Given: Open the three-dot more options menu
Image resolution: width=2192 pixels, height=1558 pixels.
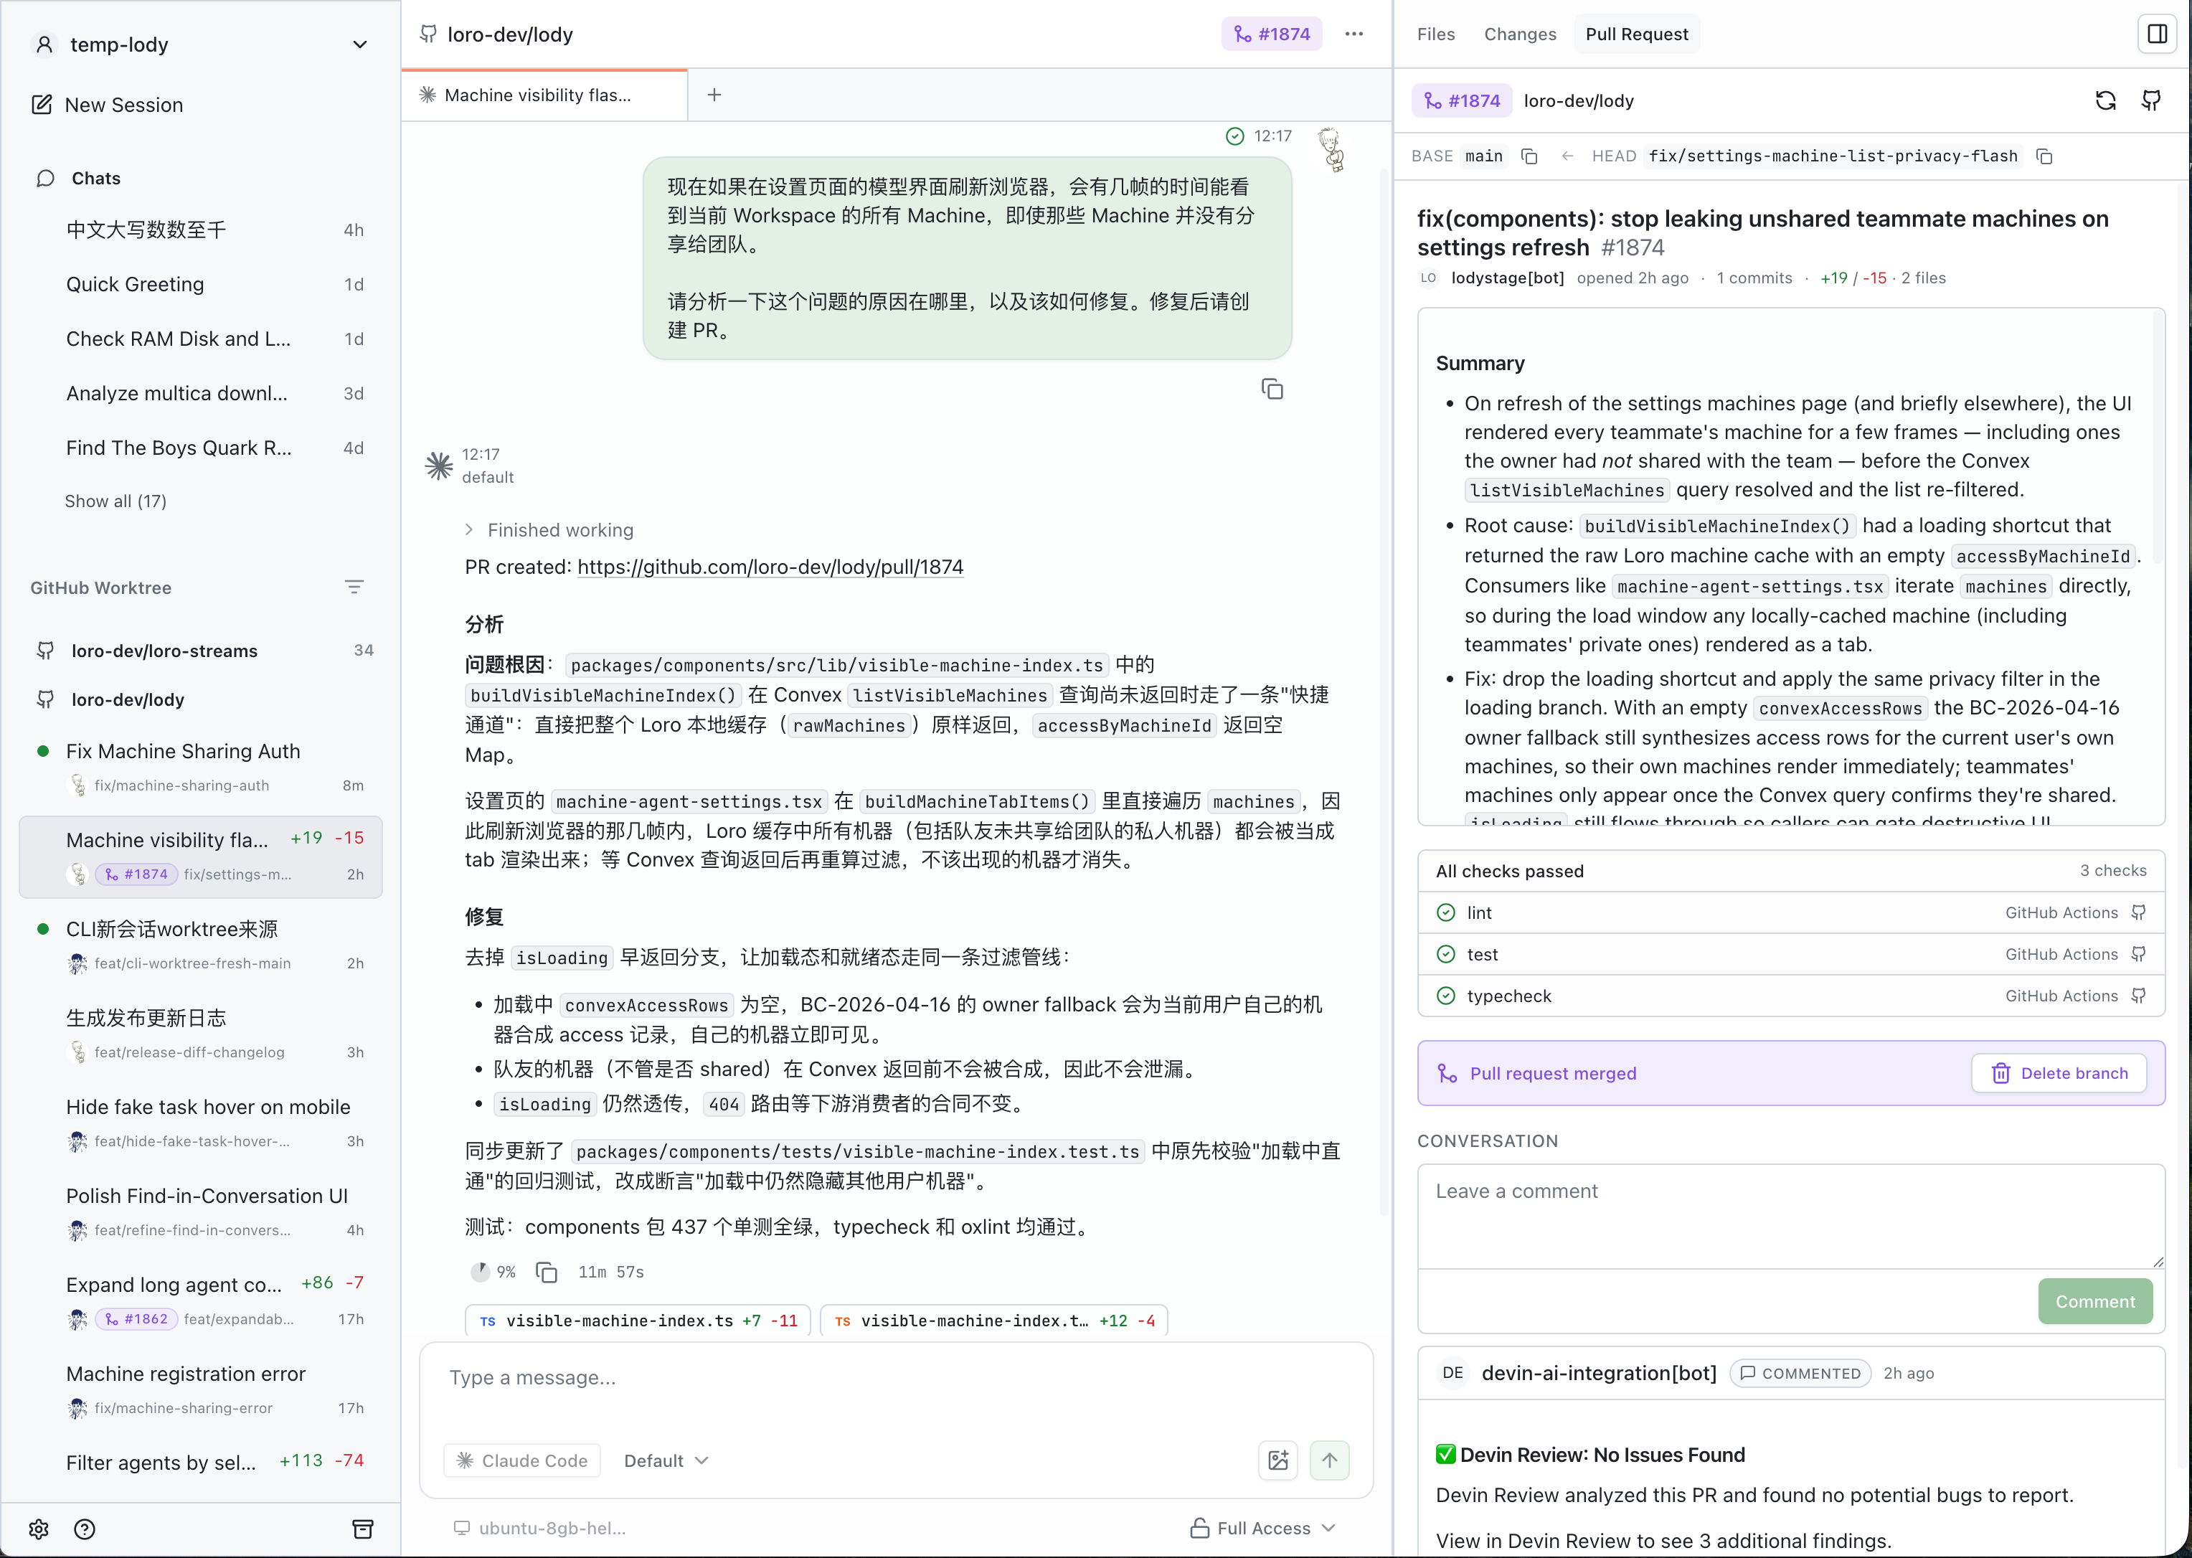Looking at the screenshot, I should coord(1354,34).
